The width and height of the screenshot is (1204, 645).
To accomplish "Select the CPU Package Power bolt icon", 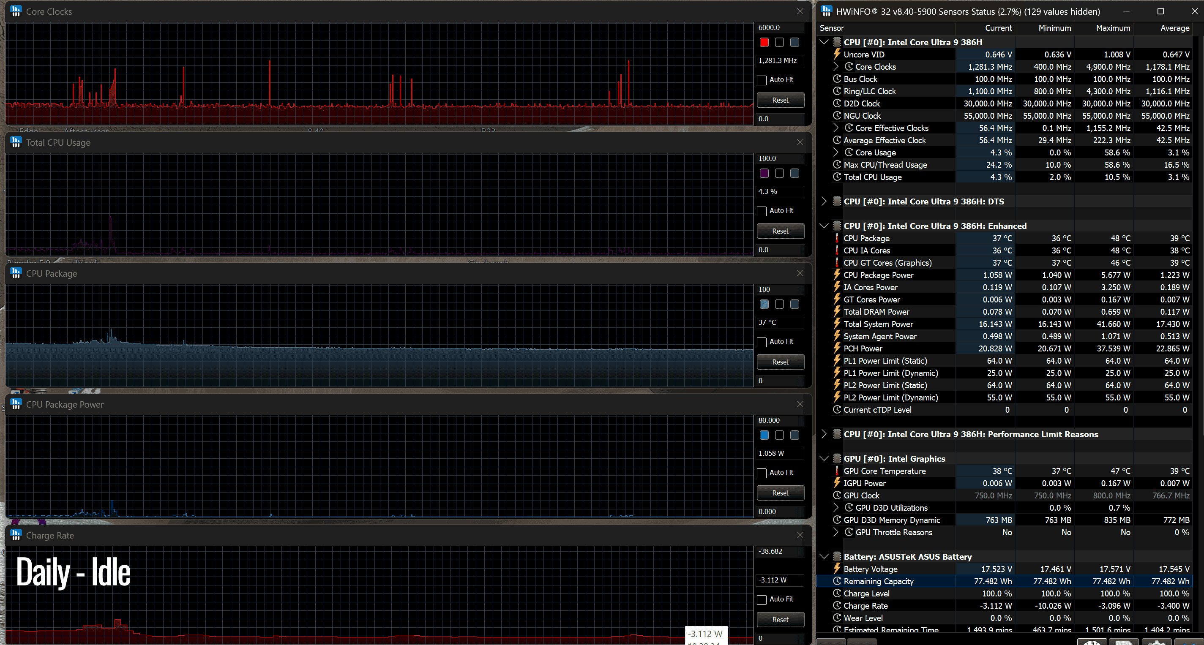I will (x=837, y=275).
